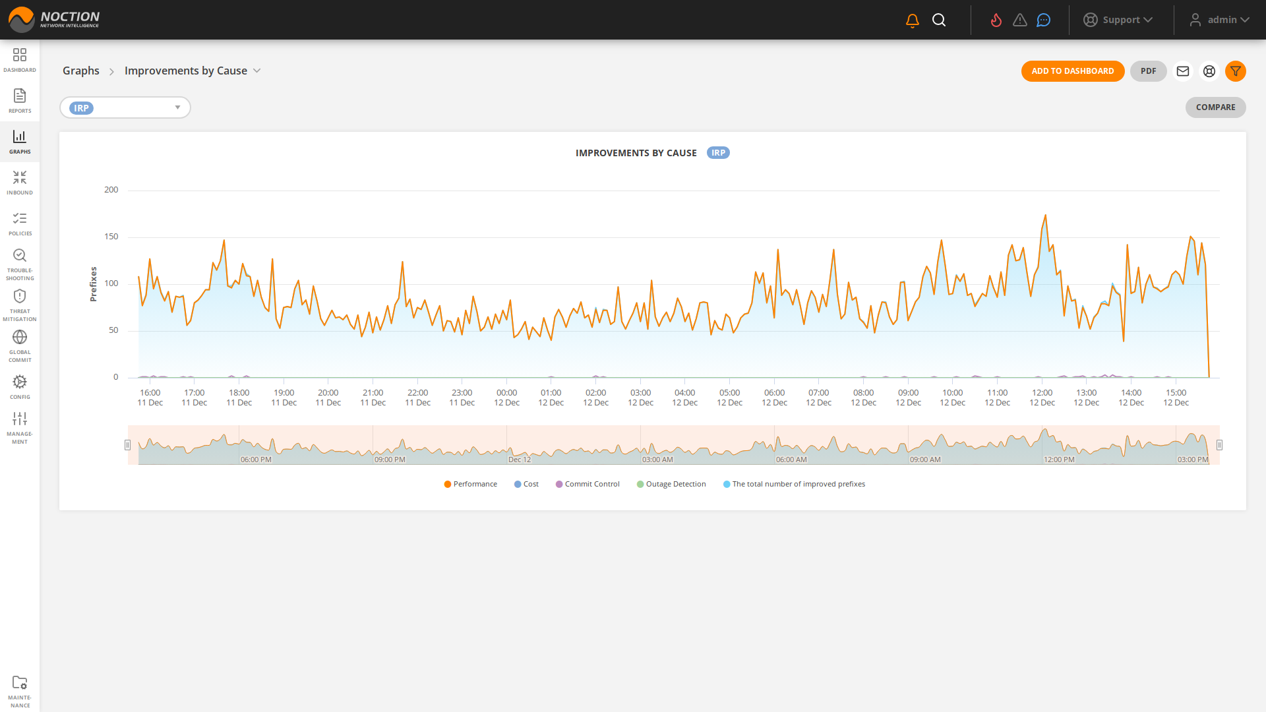The height and width of the screenshot is (712, 1266).
Task: Click the search icon in the top bar
Action: pos(939,19)
